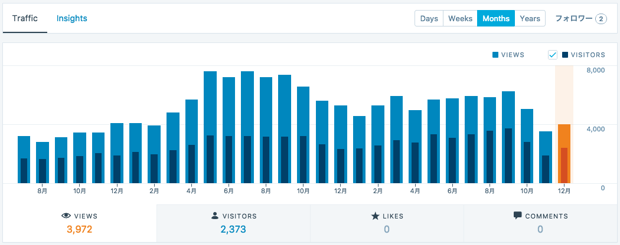The image size is (620, 245).
Task: Click the eye icon above Views count
Action: pyautogui.click(x=66, y=216)
